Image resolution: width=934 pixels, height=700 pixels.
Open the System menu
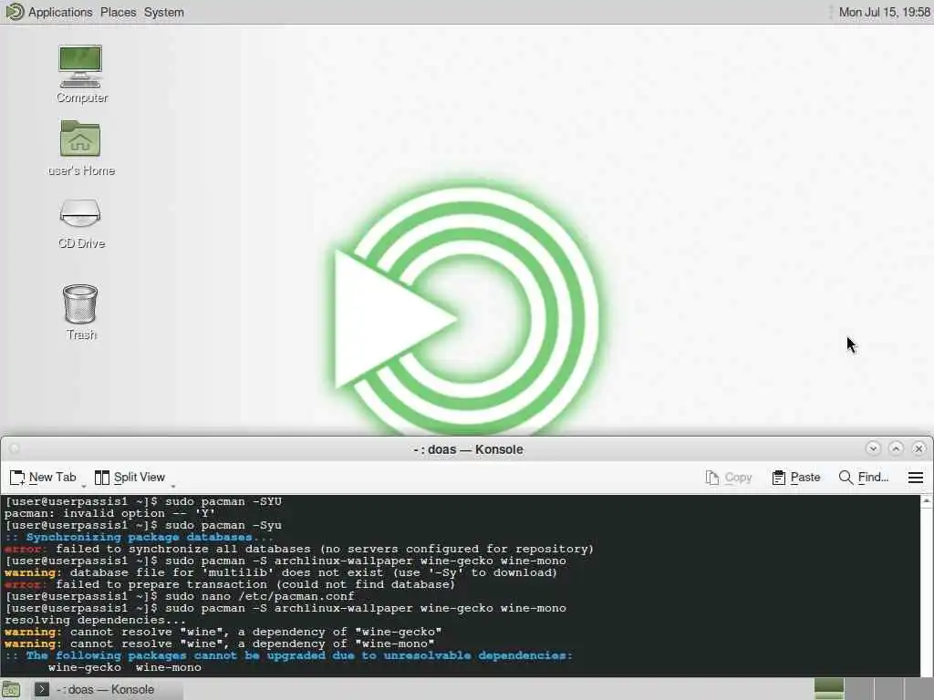point(164,12)
